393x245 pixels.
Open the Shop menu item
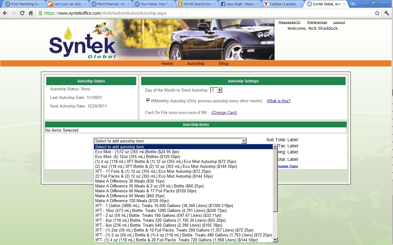[x=223, y=63]
